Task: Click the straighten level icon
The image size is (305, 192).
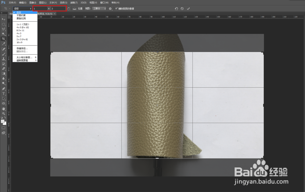Action: point(74,9)
